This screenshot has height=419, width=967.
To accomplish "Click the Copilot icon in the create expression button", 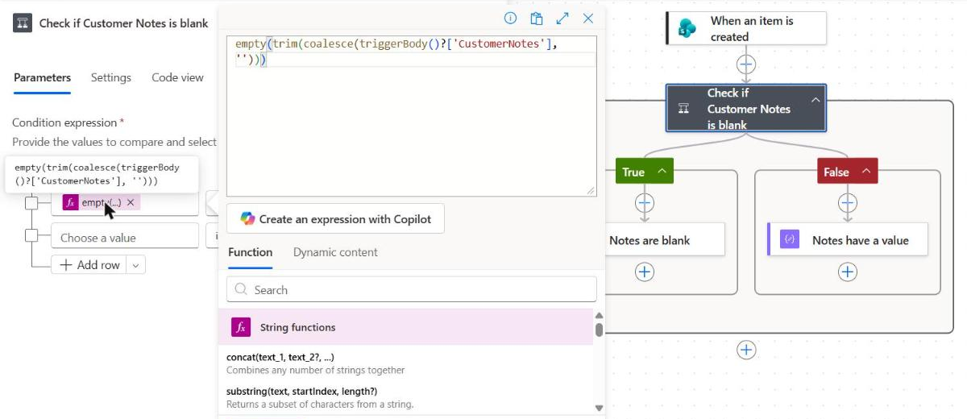I will click(x=247, y=218).
